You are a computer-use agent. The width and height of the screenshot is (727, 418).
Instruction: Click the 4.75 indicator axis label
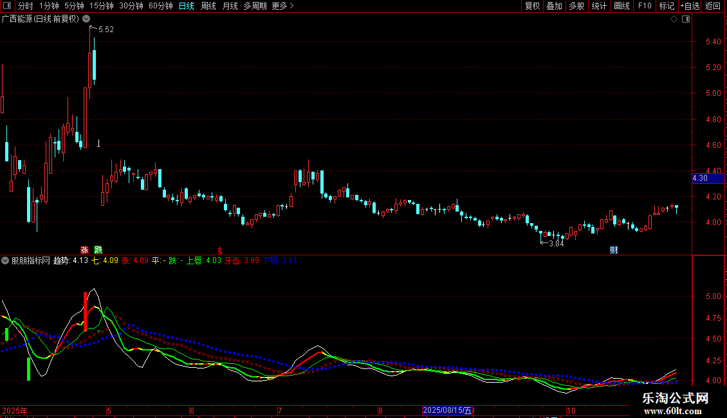click(x=713, y=318)
